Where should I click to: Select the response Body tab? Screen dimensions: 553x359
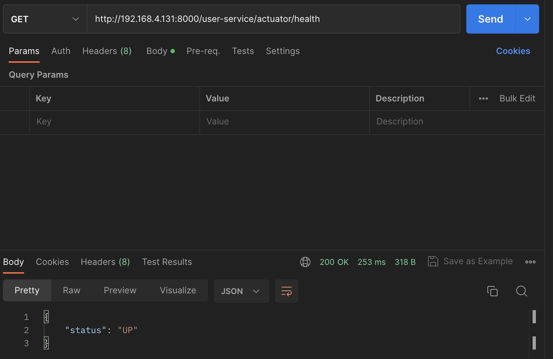click(13, 262)
